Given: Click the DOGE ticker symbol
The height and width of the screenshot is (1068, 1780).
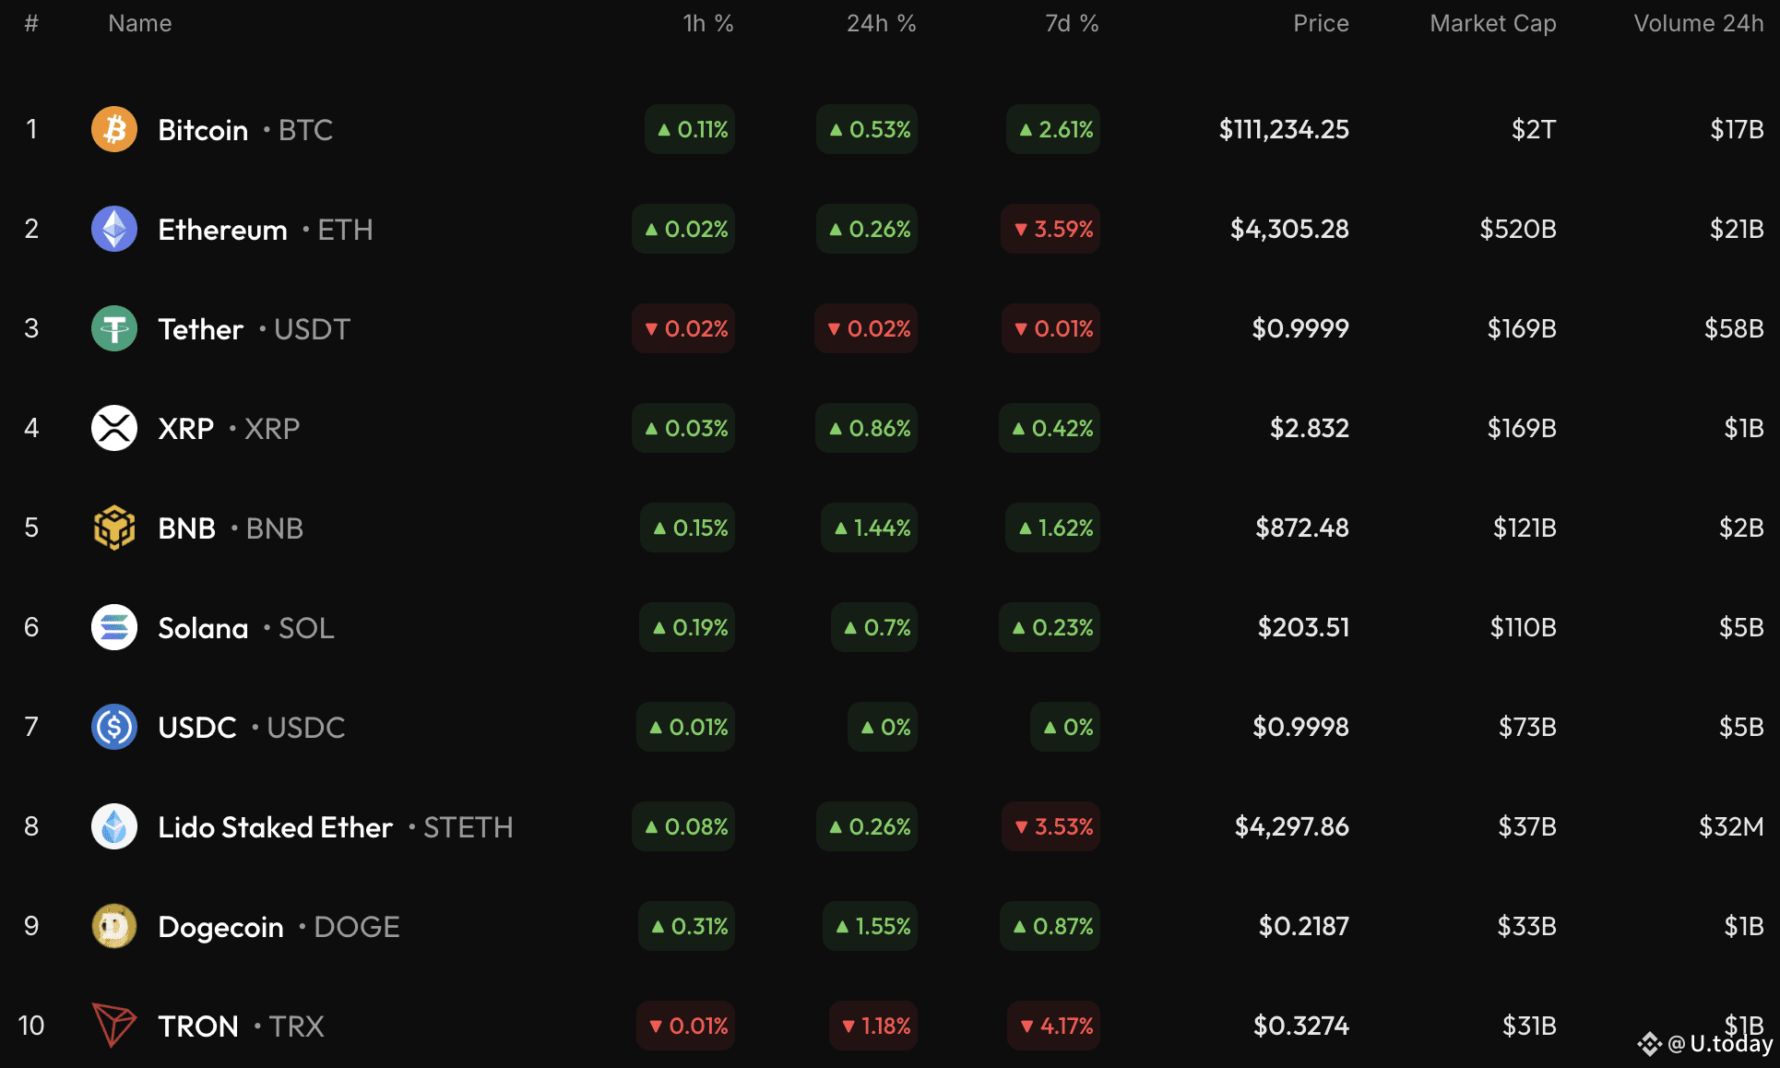Looking at the screenshot, I should (357, 927).
